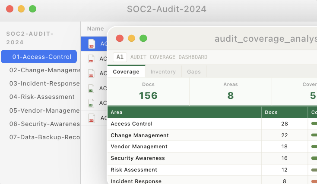
Task: Open 03-Incident-Response folder in sidebar
Action: pos(44,83)
